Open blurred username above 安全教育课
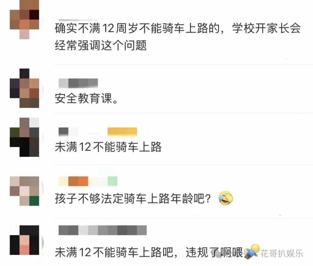Image resolution: width=313 pixels, height=266 pixels. (78, 83)
